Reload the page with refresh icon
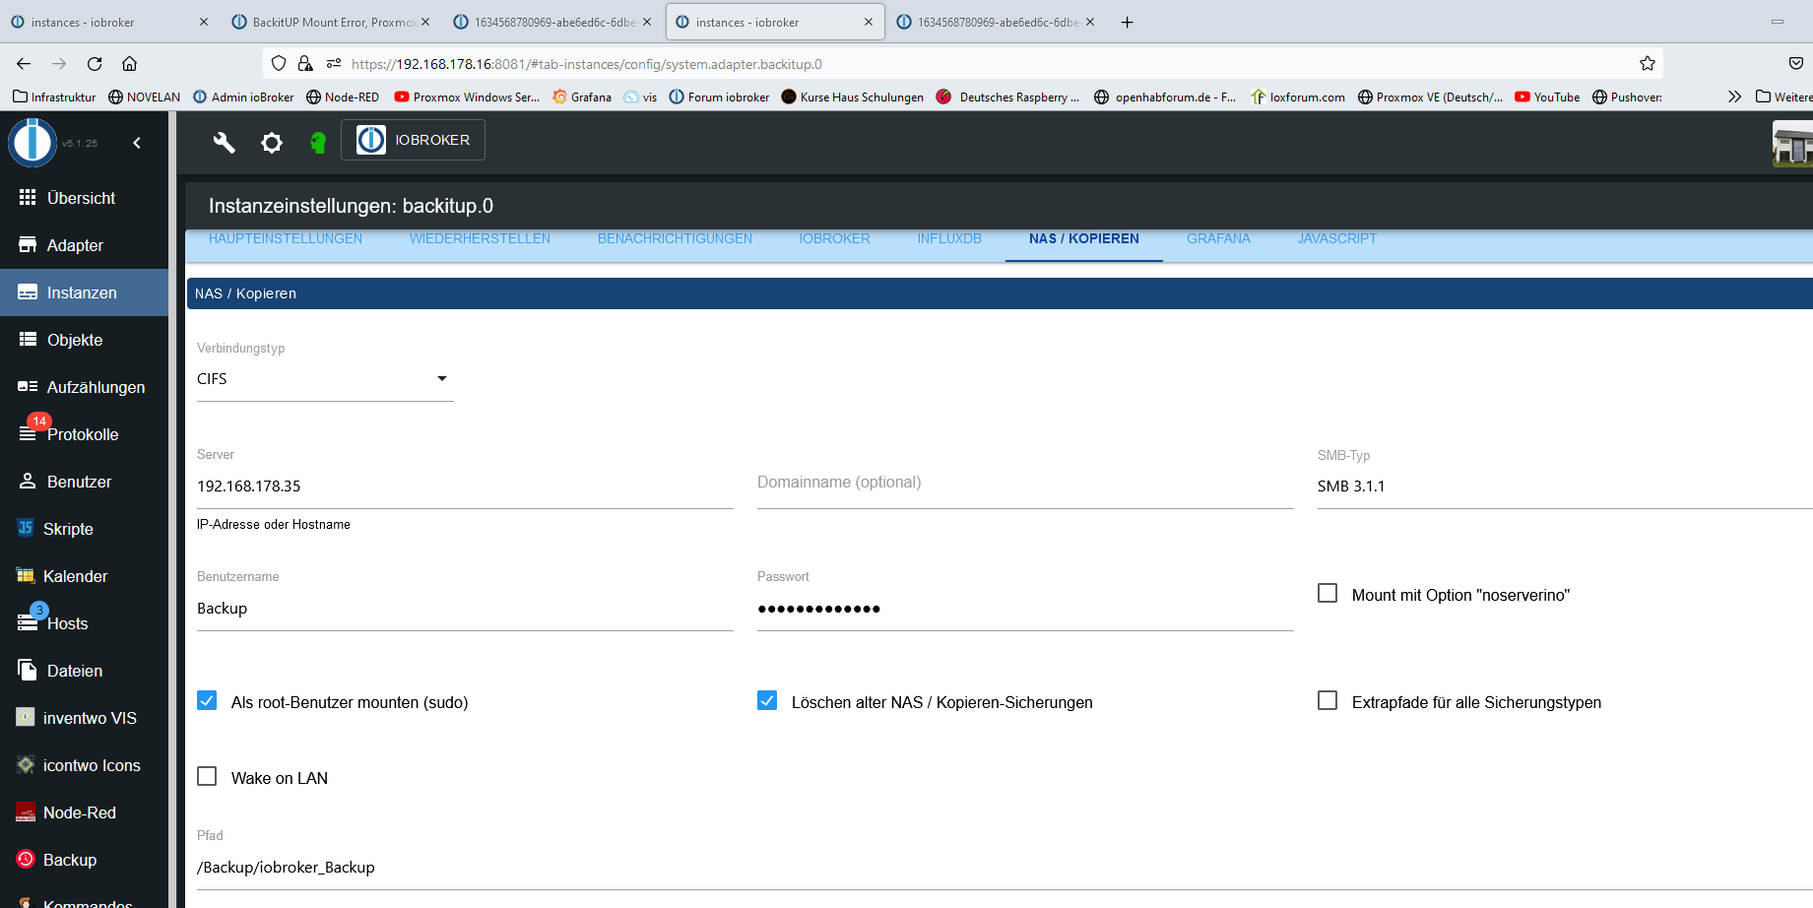 click(x=95, y=64)
